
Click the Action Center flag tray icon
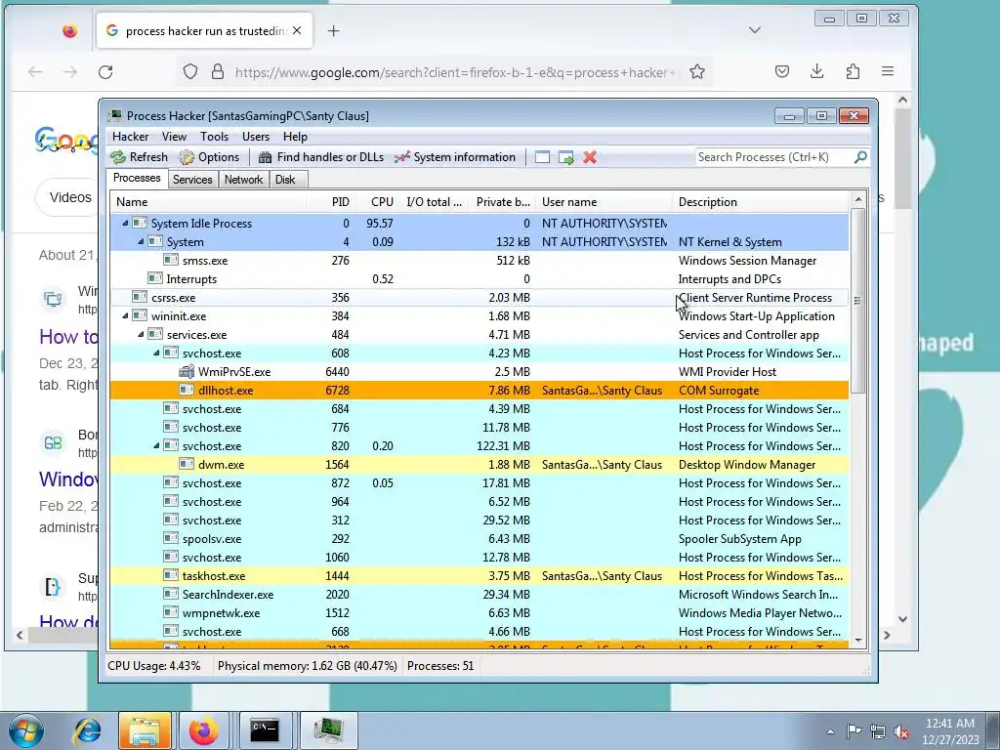[854, 731]
